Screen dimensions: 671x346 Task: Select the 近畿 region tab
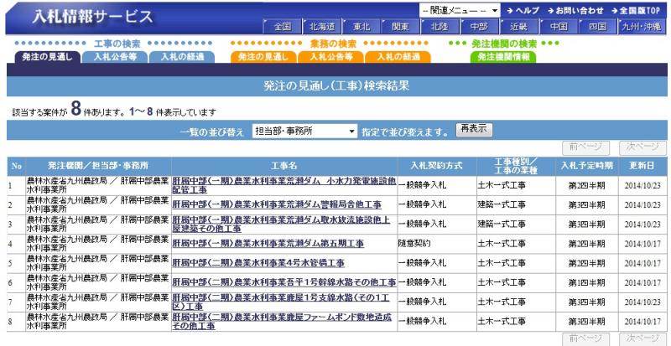tap(518, 27)
